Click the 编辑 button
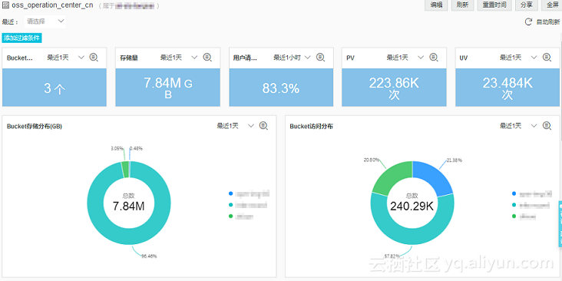The width and height of the screenshot is (562, 281). [436, 5]
